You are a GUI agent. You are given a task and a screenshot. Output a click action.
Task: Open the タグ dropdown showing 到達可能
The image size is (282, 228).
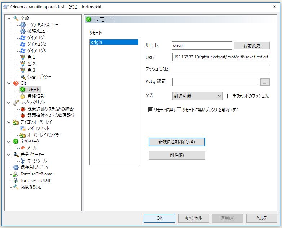tap(197, 96)
